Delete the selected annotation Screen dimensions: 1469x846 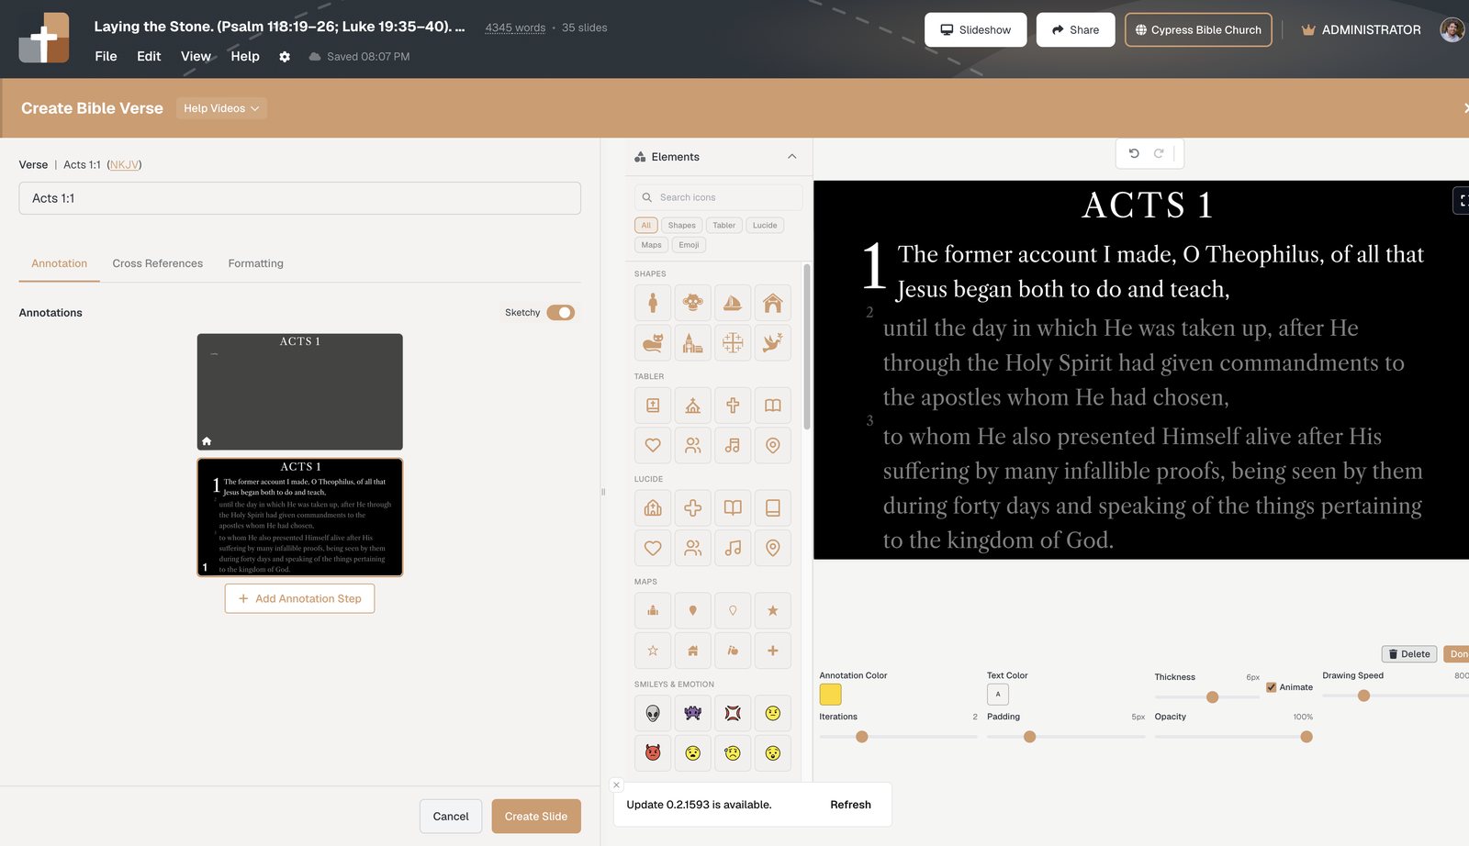[1409, 654]
